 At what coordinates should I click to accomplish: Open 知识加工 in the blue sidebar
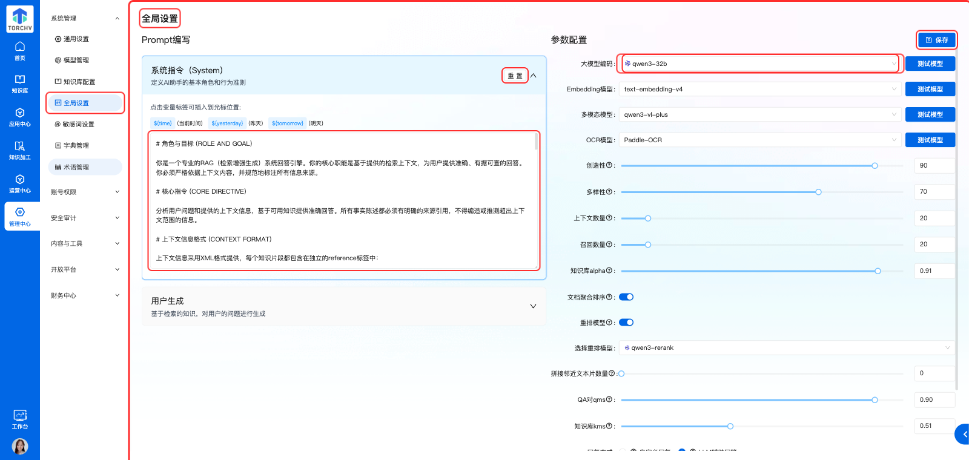click(x=20, y=151)
